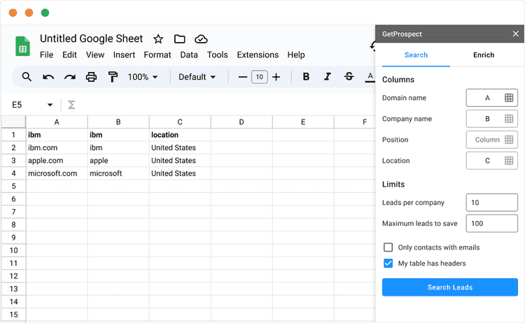Click the select-all corner box
The height and width of the screenshot is (323, 525).
point(13,122)
